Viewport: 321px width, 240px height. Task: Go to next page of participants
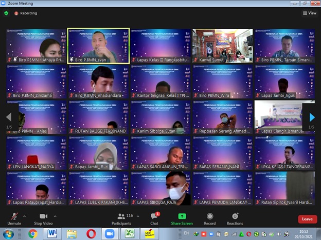click(312, 117)
